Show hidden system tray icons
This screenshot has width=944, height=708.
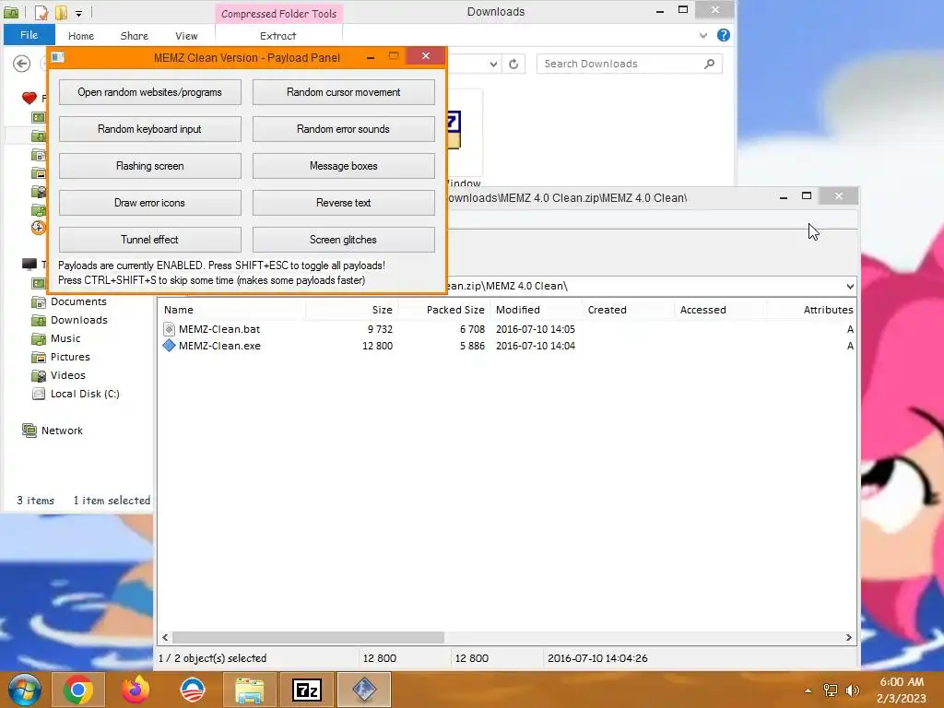pos(808,690)
